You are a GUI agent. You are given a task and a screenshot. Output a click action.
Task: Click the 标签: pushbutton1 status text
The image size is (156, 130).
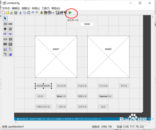click(13, 127)
